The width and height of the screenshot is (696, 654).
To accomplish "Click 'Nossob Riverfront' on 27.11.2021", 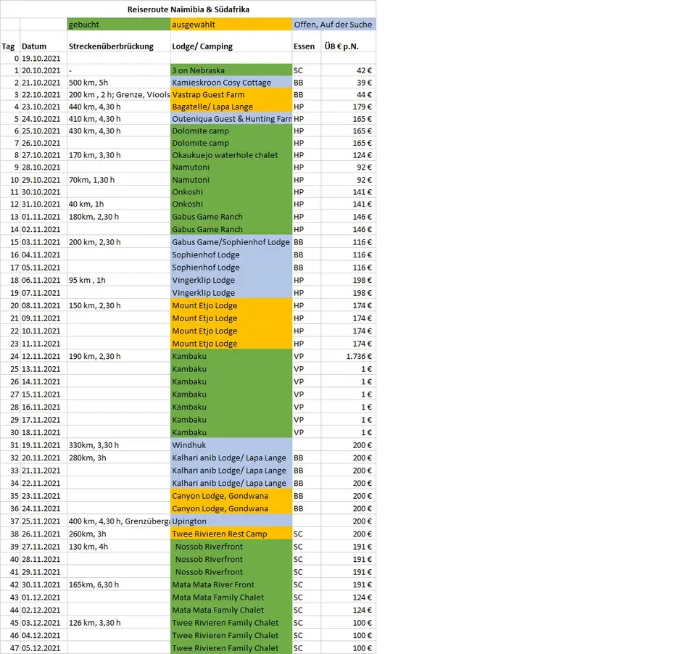I will click(x=231, y=547).
